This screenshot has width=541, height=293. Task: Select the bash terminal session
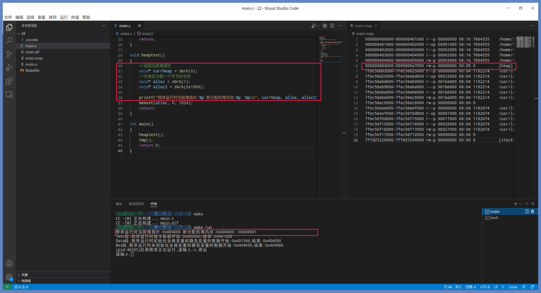pyautogui.click(x=494, y=218)
